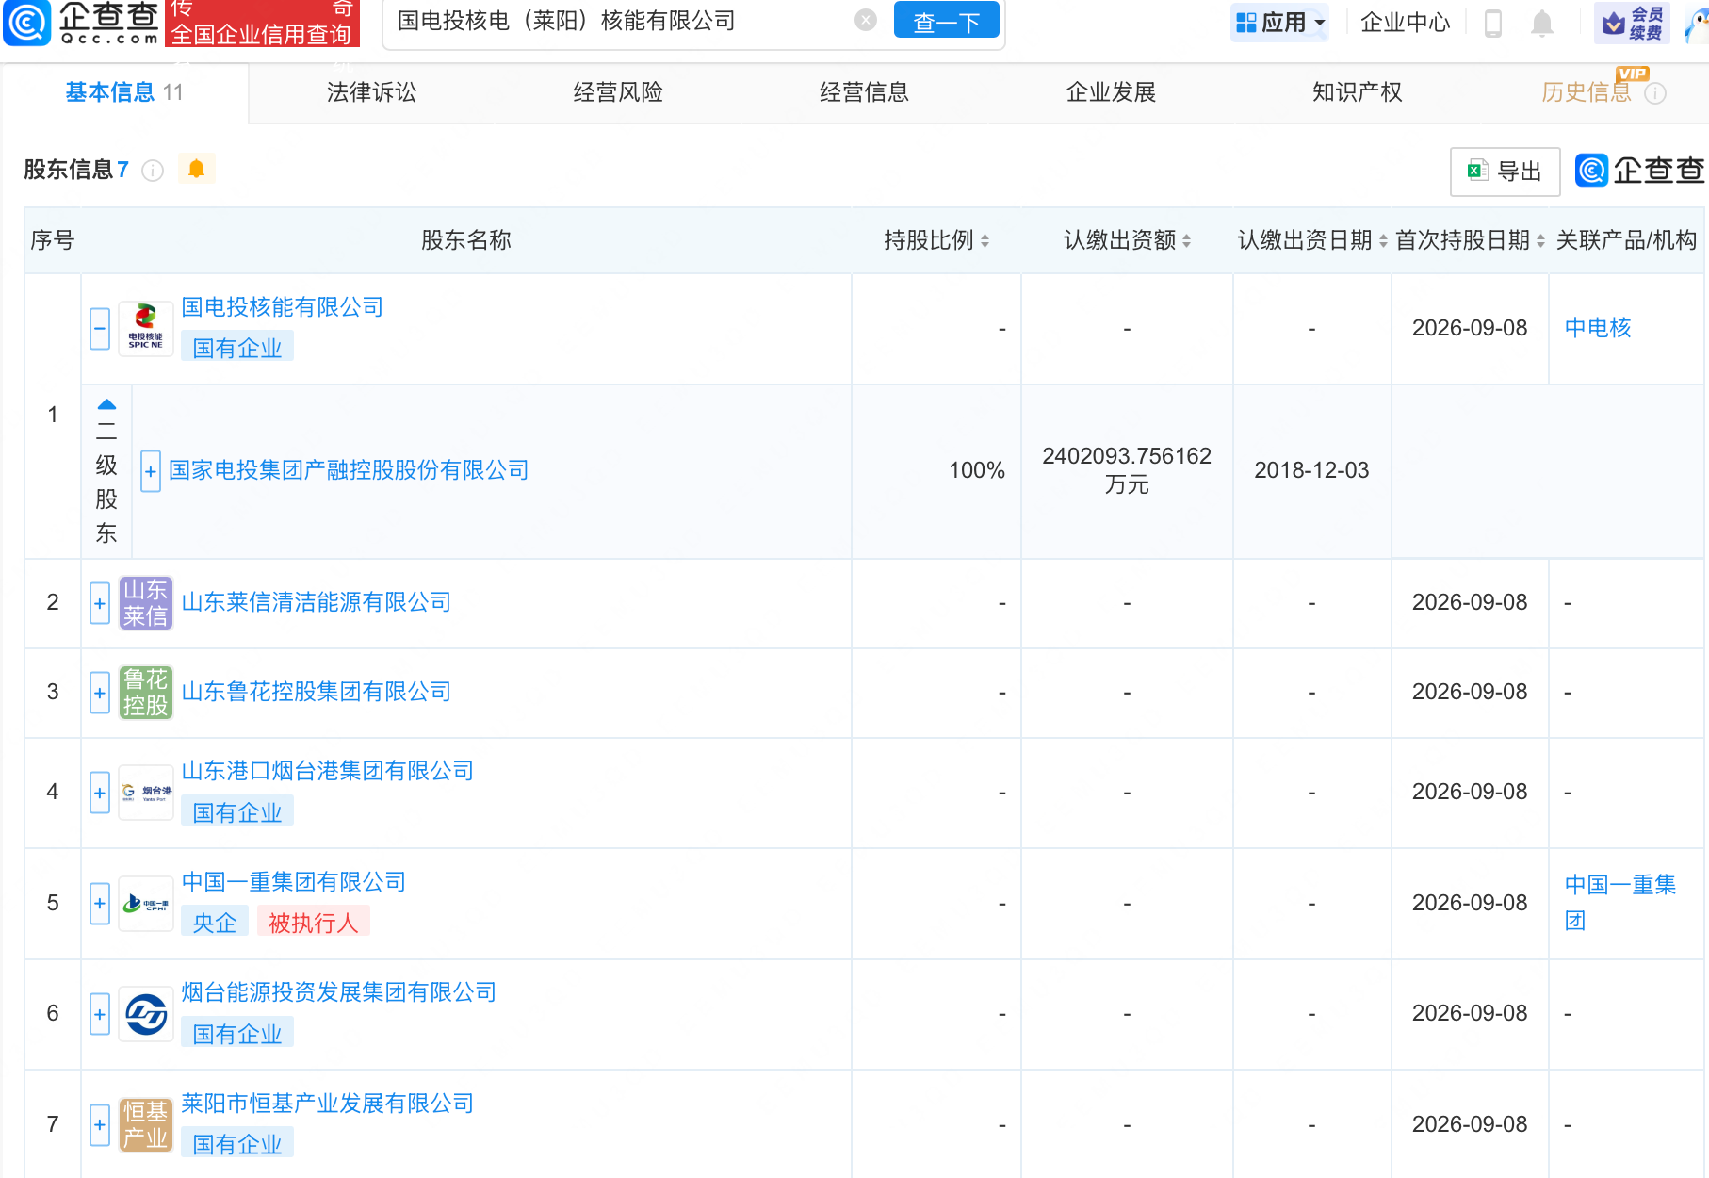This screenshot has width=1709, height=1178.
Task: Click the 会员续费 crown badge
Action: (x=1633, y=23)
